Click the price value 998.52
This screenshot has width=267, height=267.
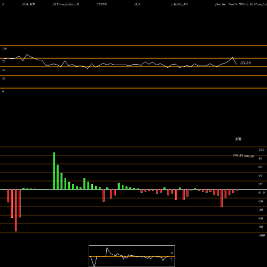pyautogui.click(x=238, y=155)
